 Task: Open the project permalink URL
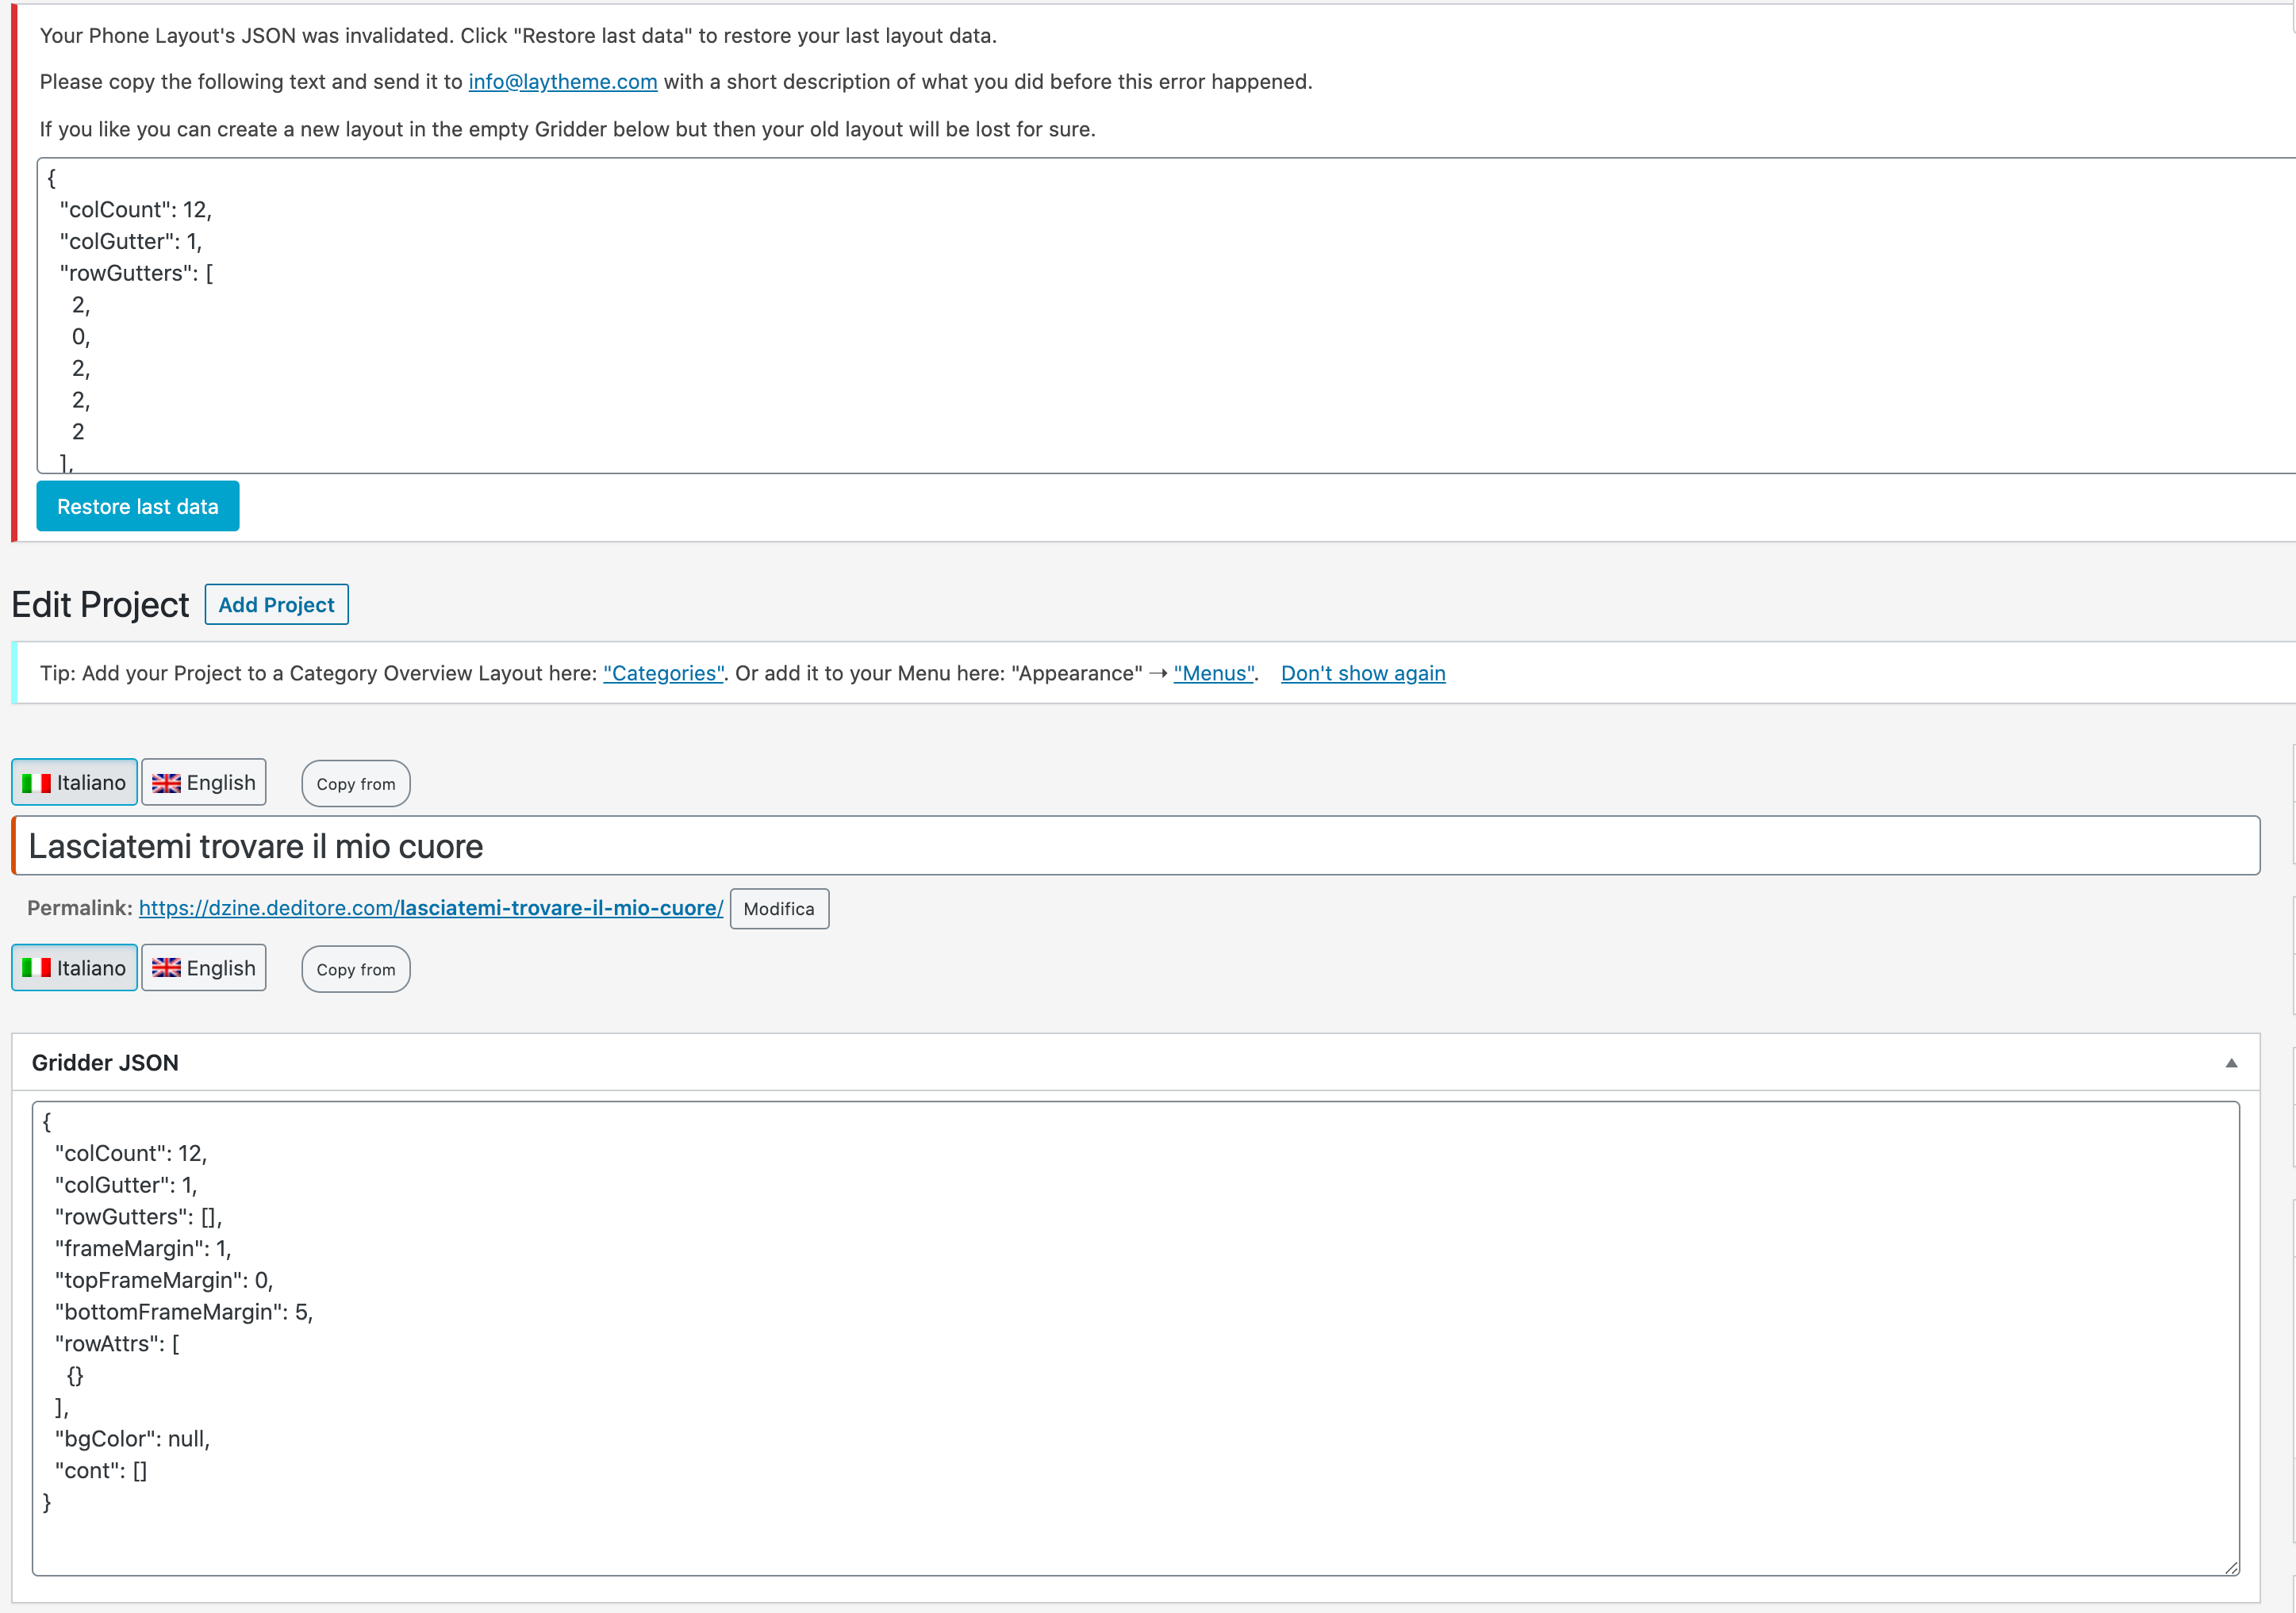click(430, 909)
